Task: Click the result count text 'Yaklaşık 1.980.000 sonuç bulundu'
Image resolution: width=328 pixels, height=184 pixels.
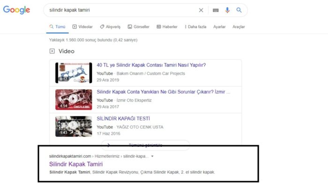Action: [x=93, y=40]
